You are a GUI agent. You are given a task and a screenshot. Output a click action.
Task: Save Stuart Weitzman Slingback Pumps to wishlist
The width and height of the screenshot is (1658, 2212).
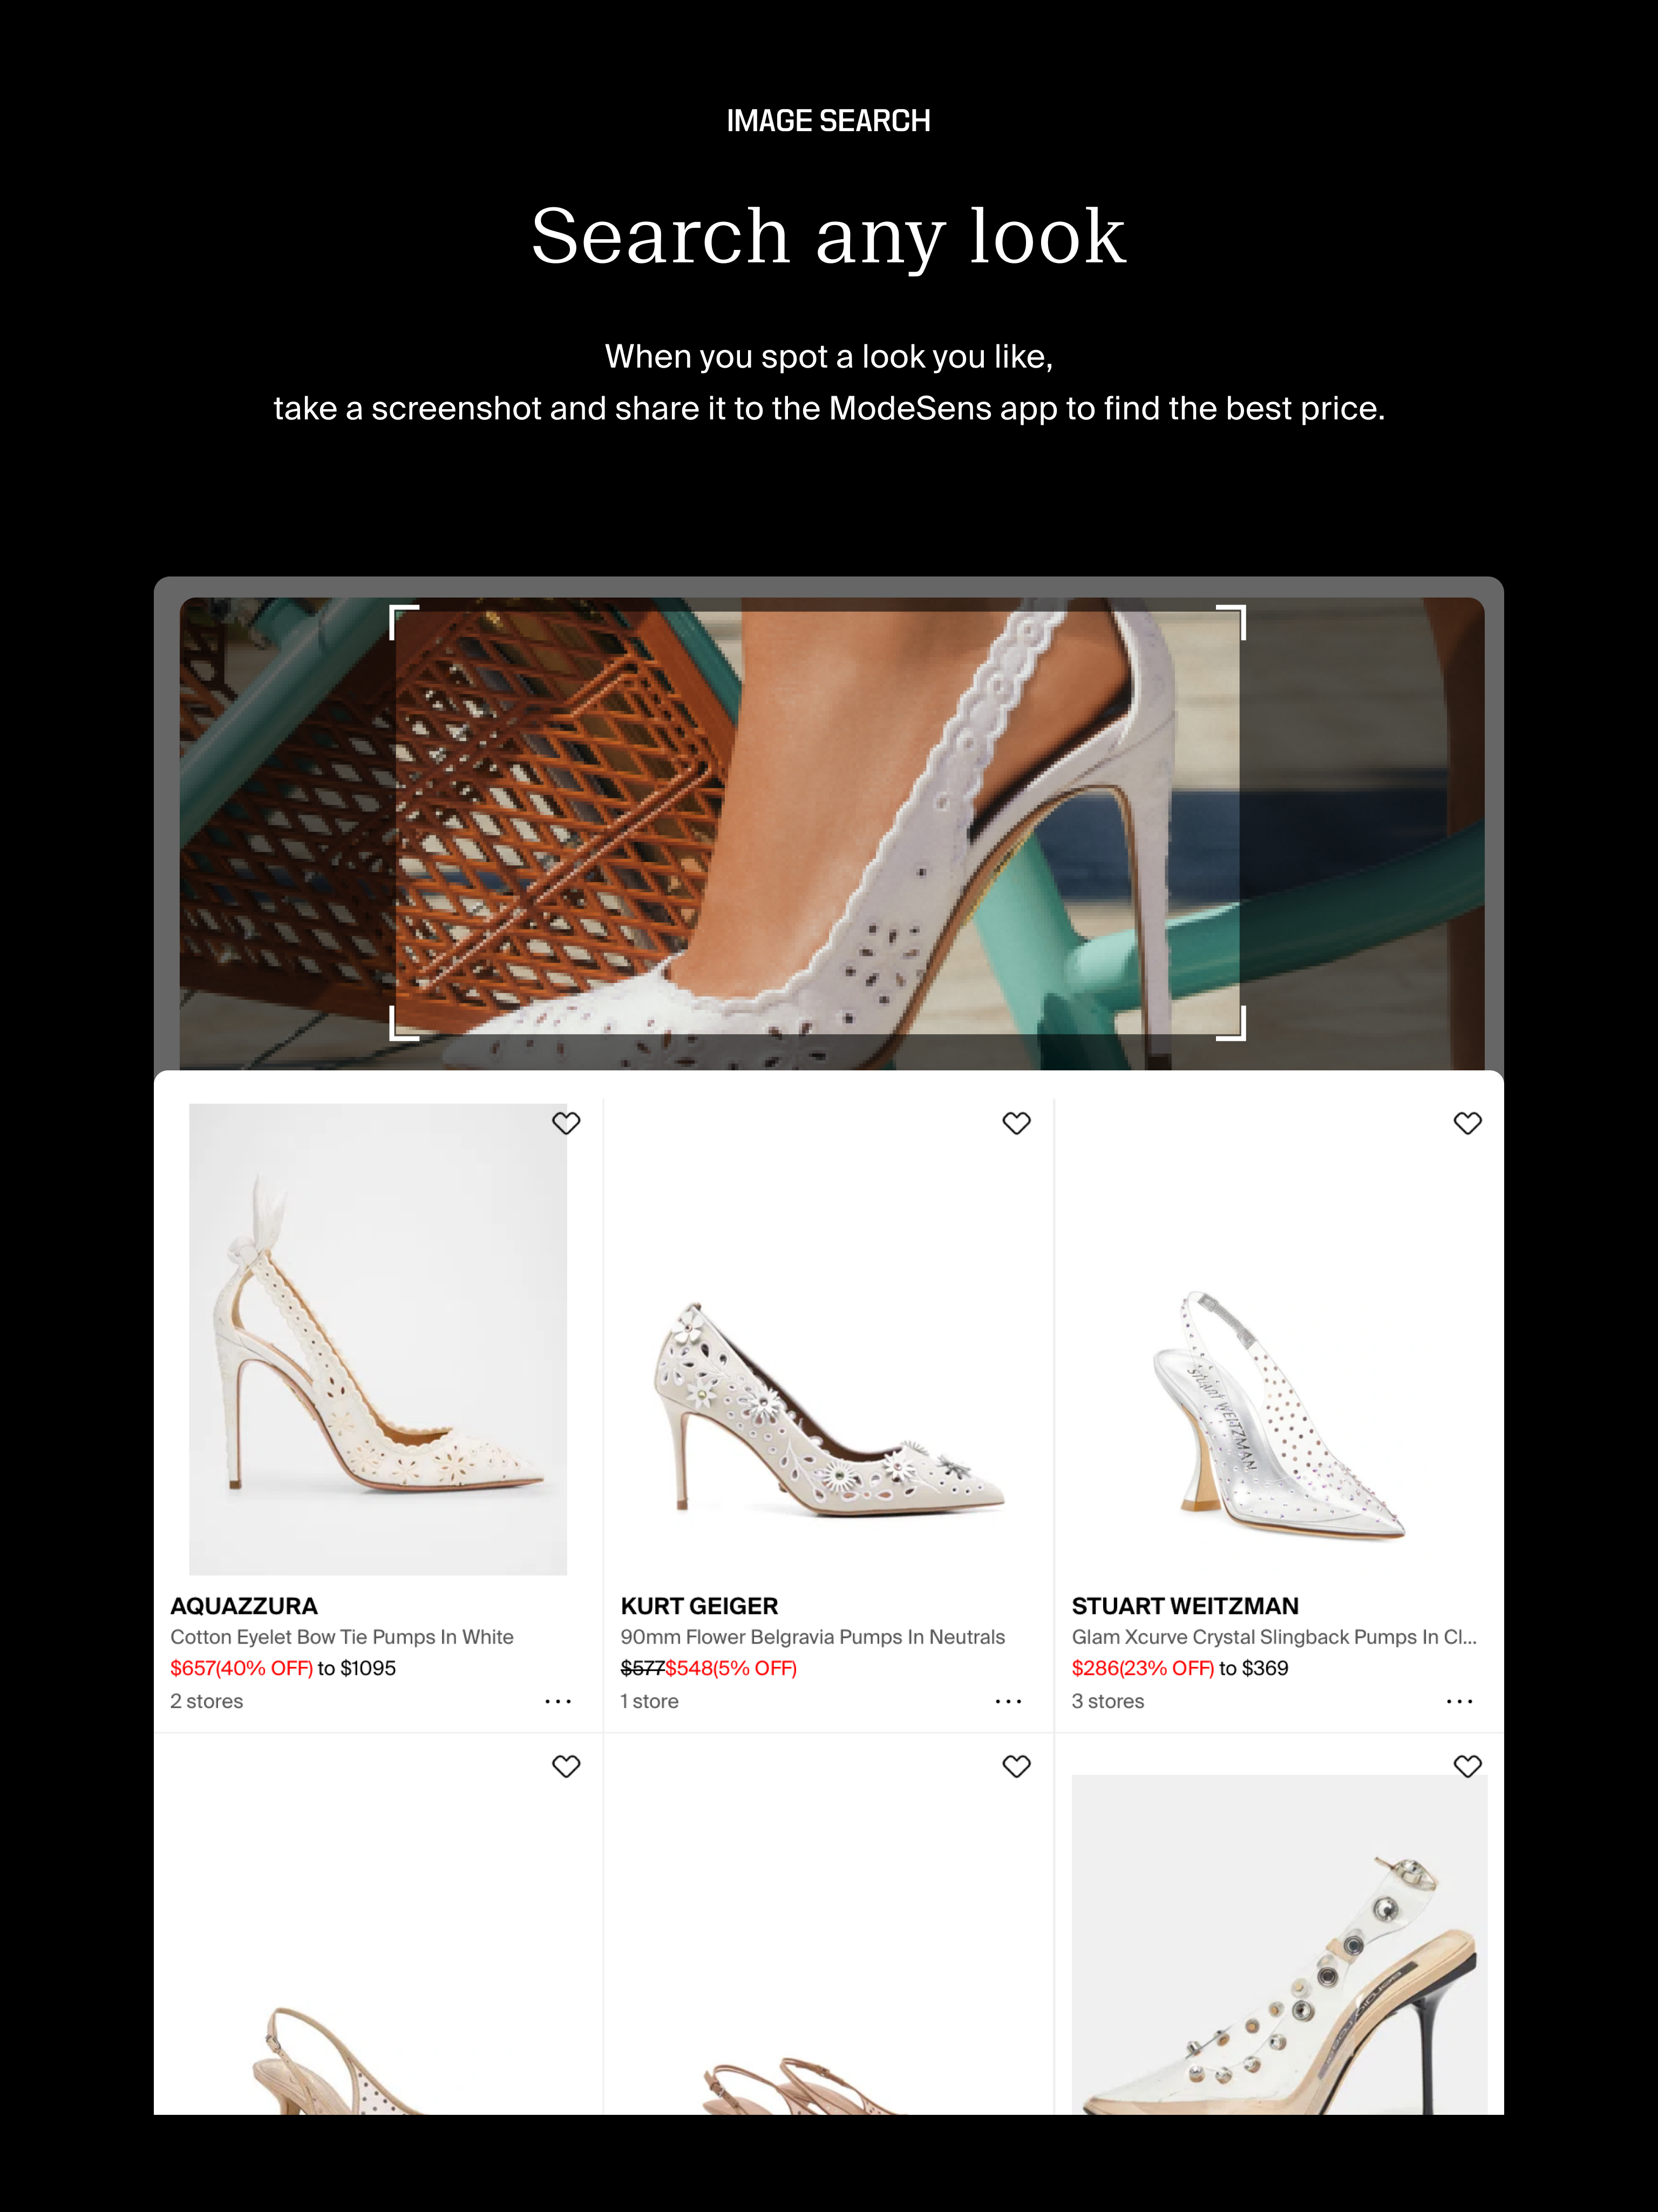click(1467, 1123)
